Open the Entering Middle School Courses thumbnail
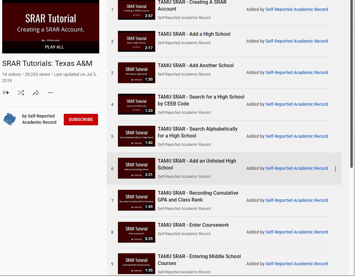This screenshot has height=278, width=355. [x=137, y=264]
